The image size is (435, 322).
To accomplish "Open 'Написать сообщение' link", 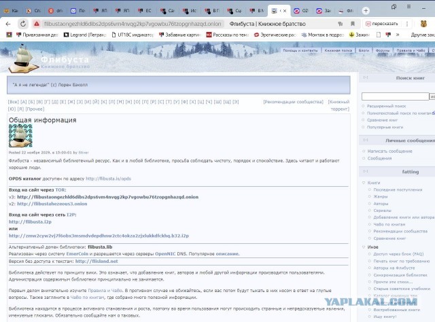I will (x=389, y=151).
